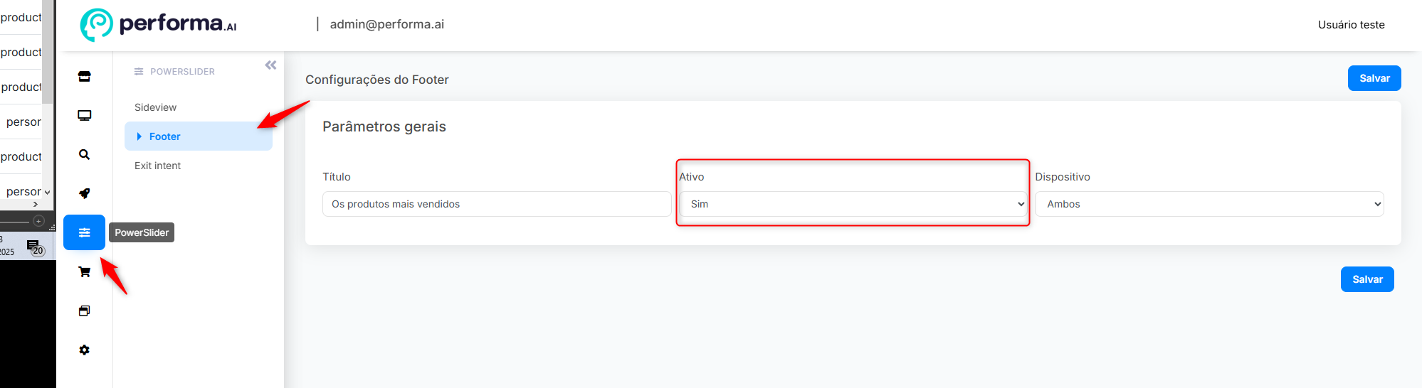Click the performa.ai logo
Image resolution: width=1422 pixels, height=388 pixels.
click(158, 25)
